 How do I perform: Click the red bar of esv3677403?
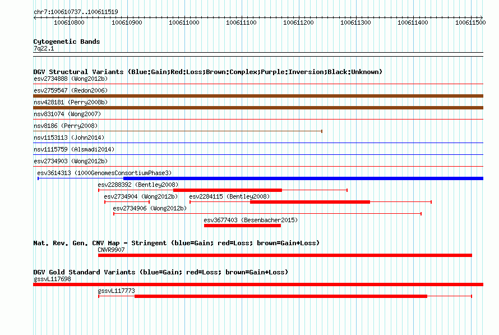pos(243,226)
